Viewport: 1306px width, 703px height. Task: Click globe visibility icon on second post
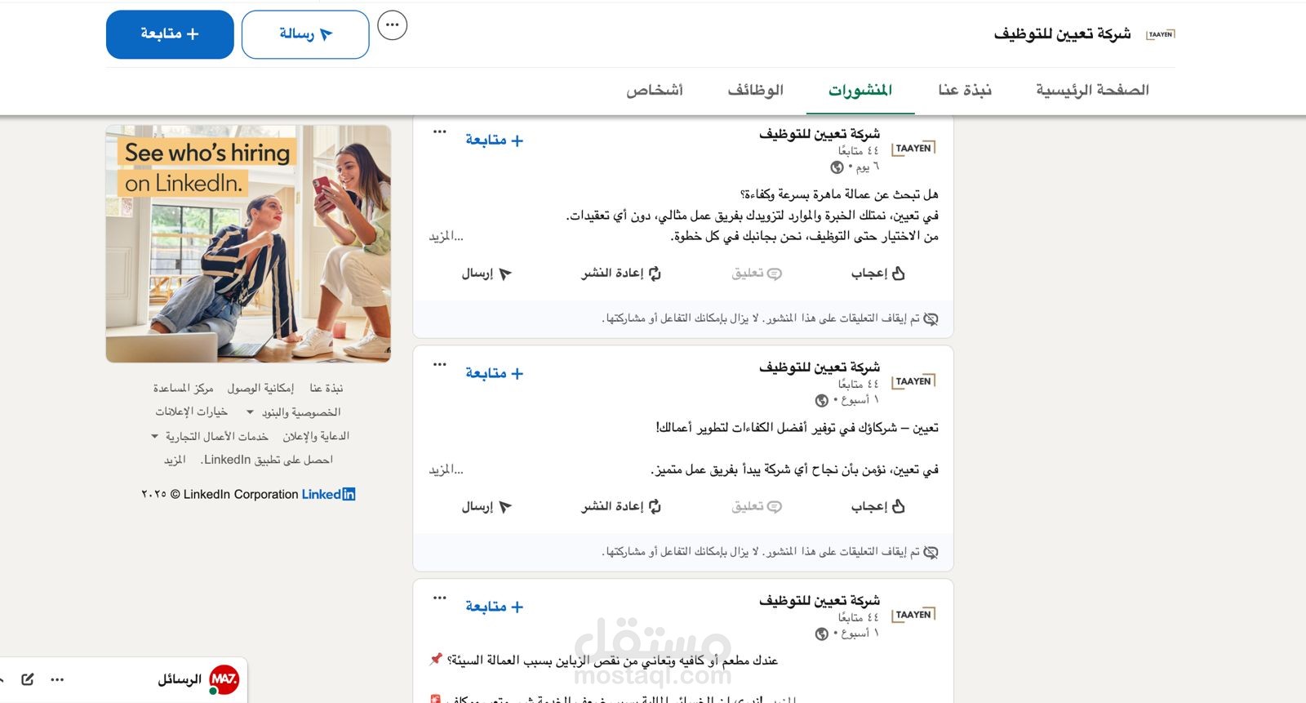(822, 401)
